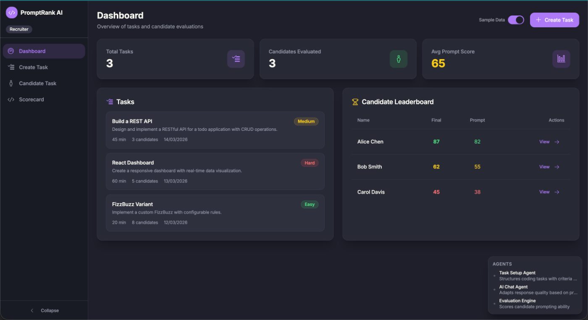Click the Total Tasks list icon
Viewport: 588px width, 320px height.
pos(236,59)
